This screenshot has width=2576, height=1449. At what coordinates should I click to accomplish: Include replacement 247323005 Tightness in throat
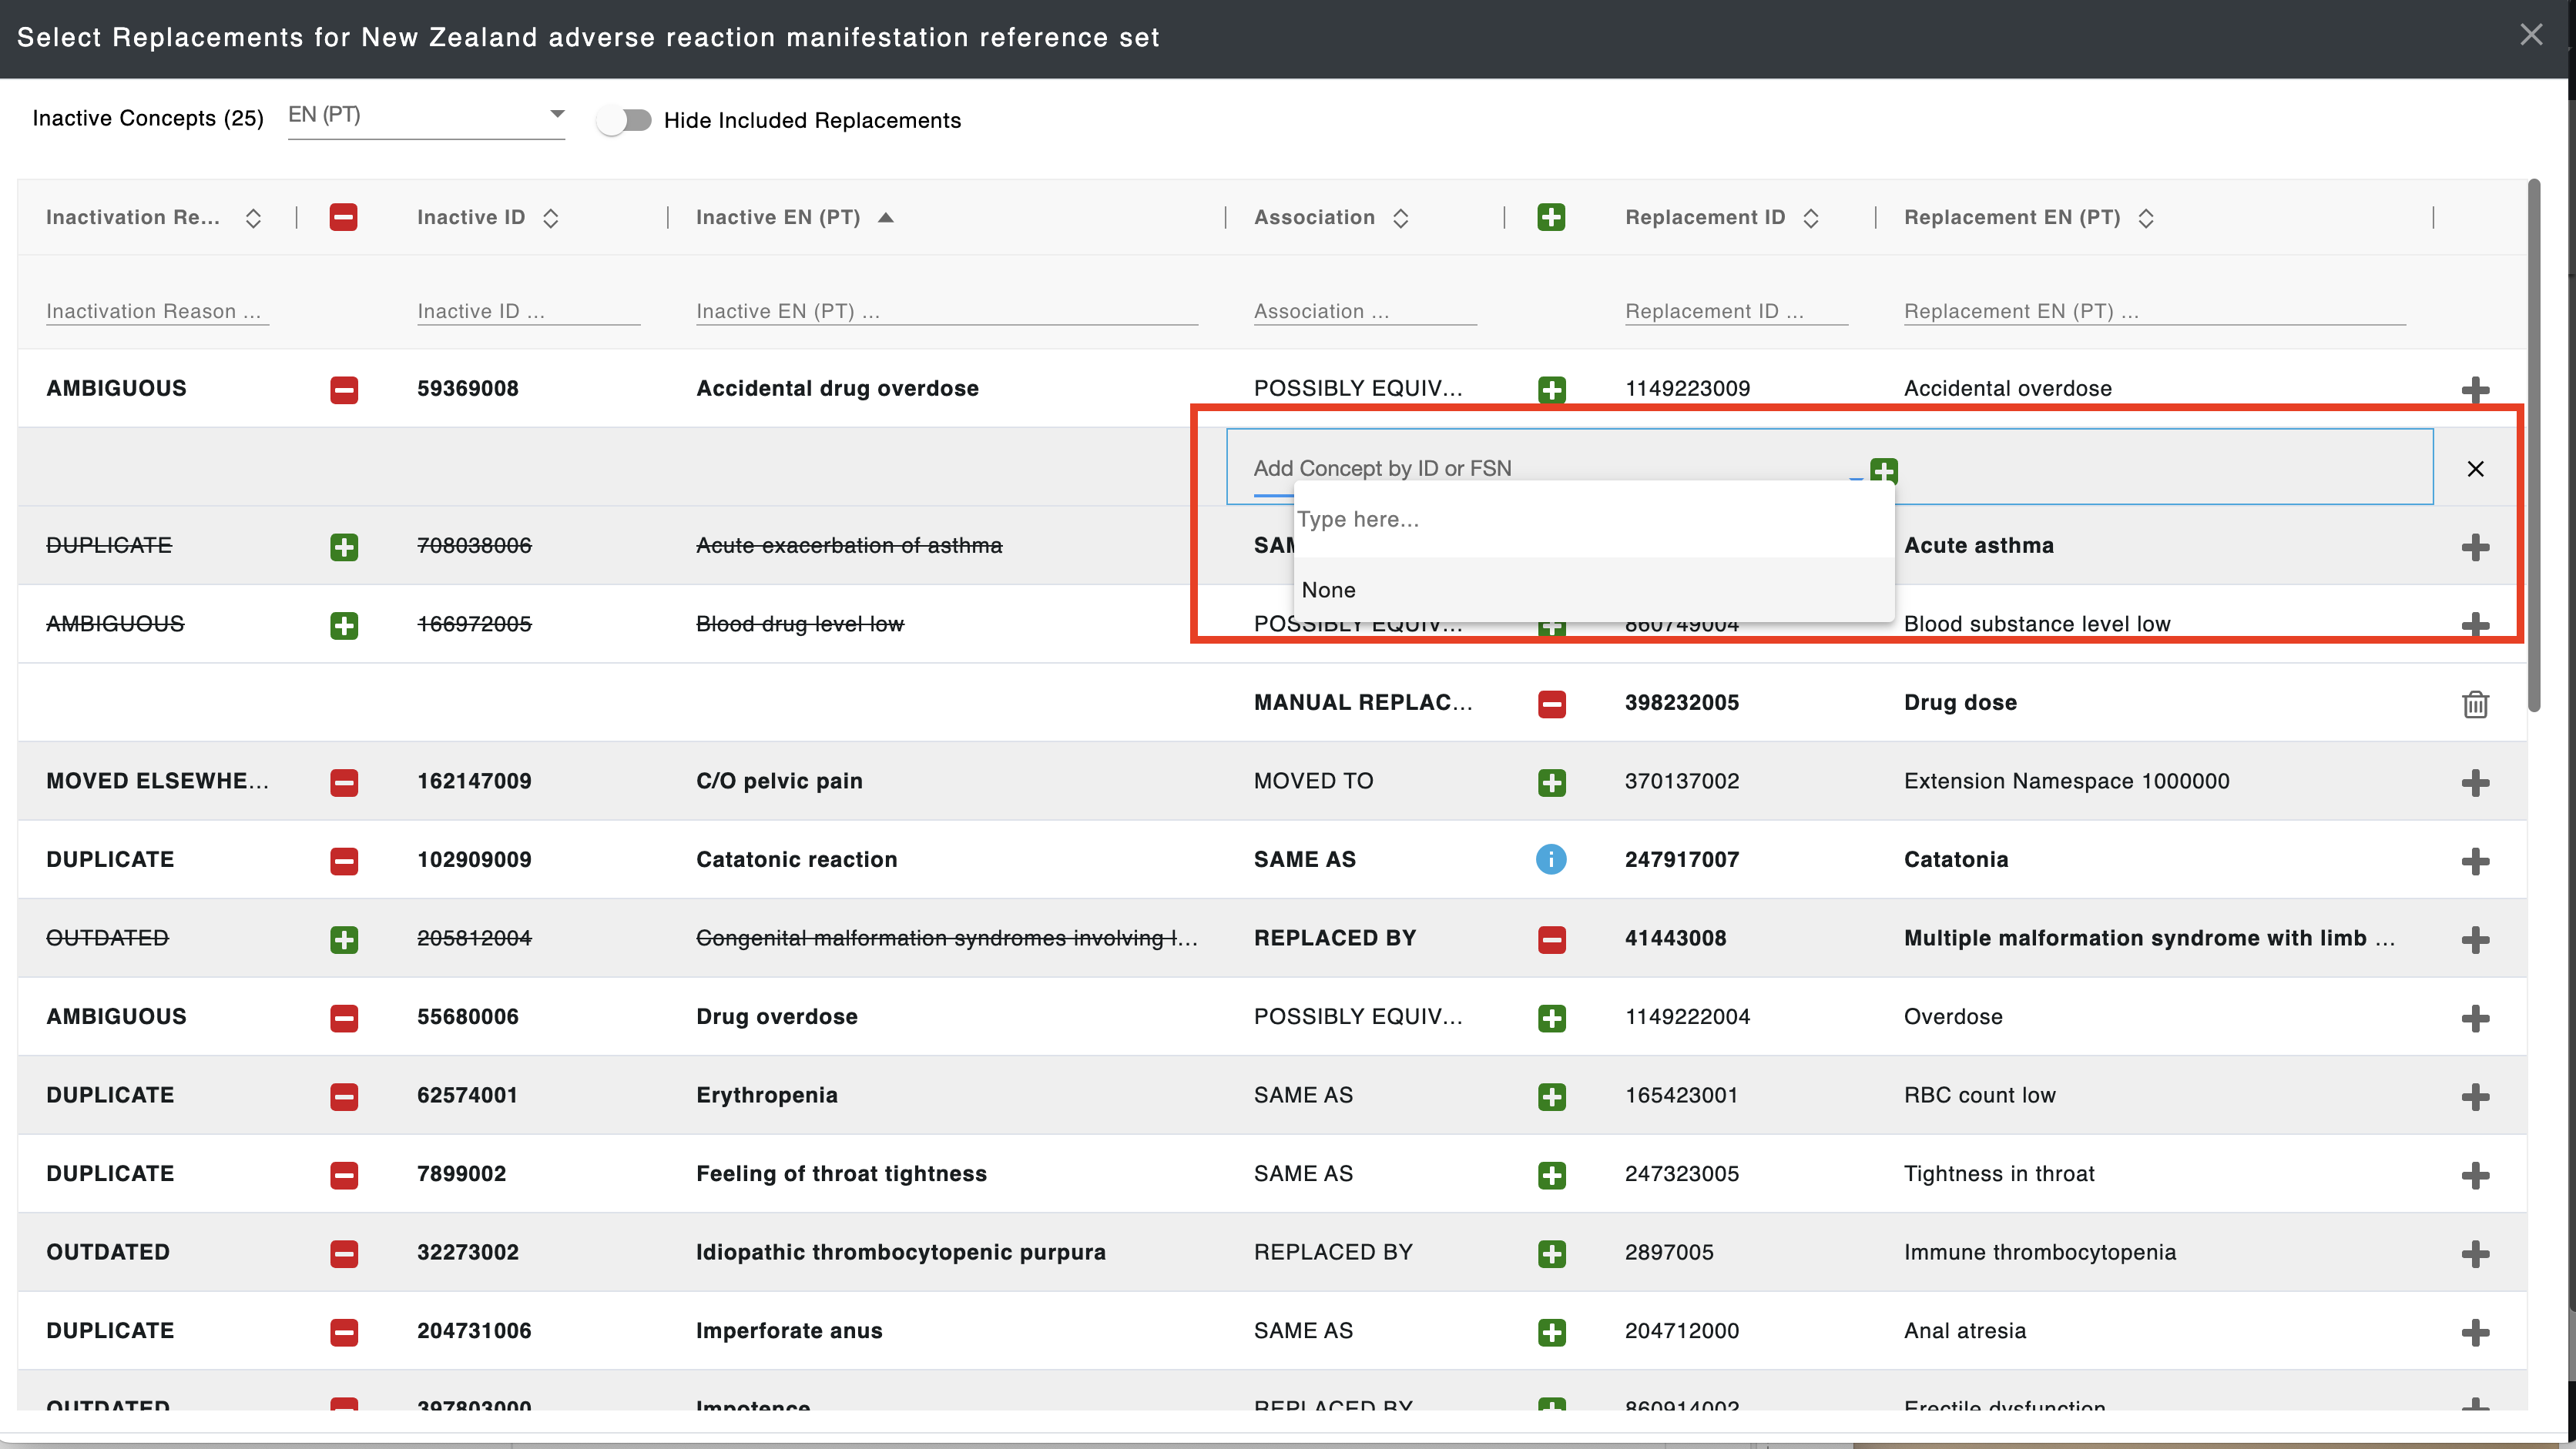coord(1552,1174)
